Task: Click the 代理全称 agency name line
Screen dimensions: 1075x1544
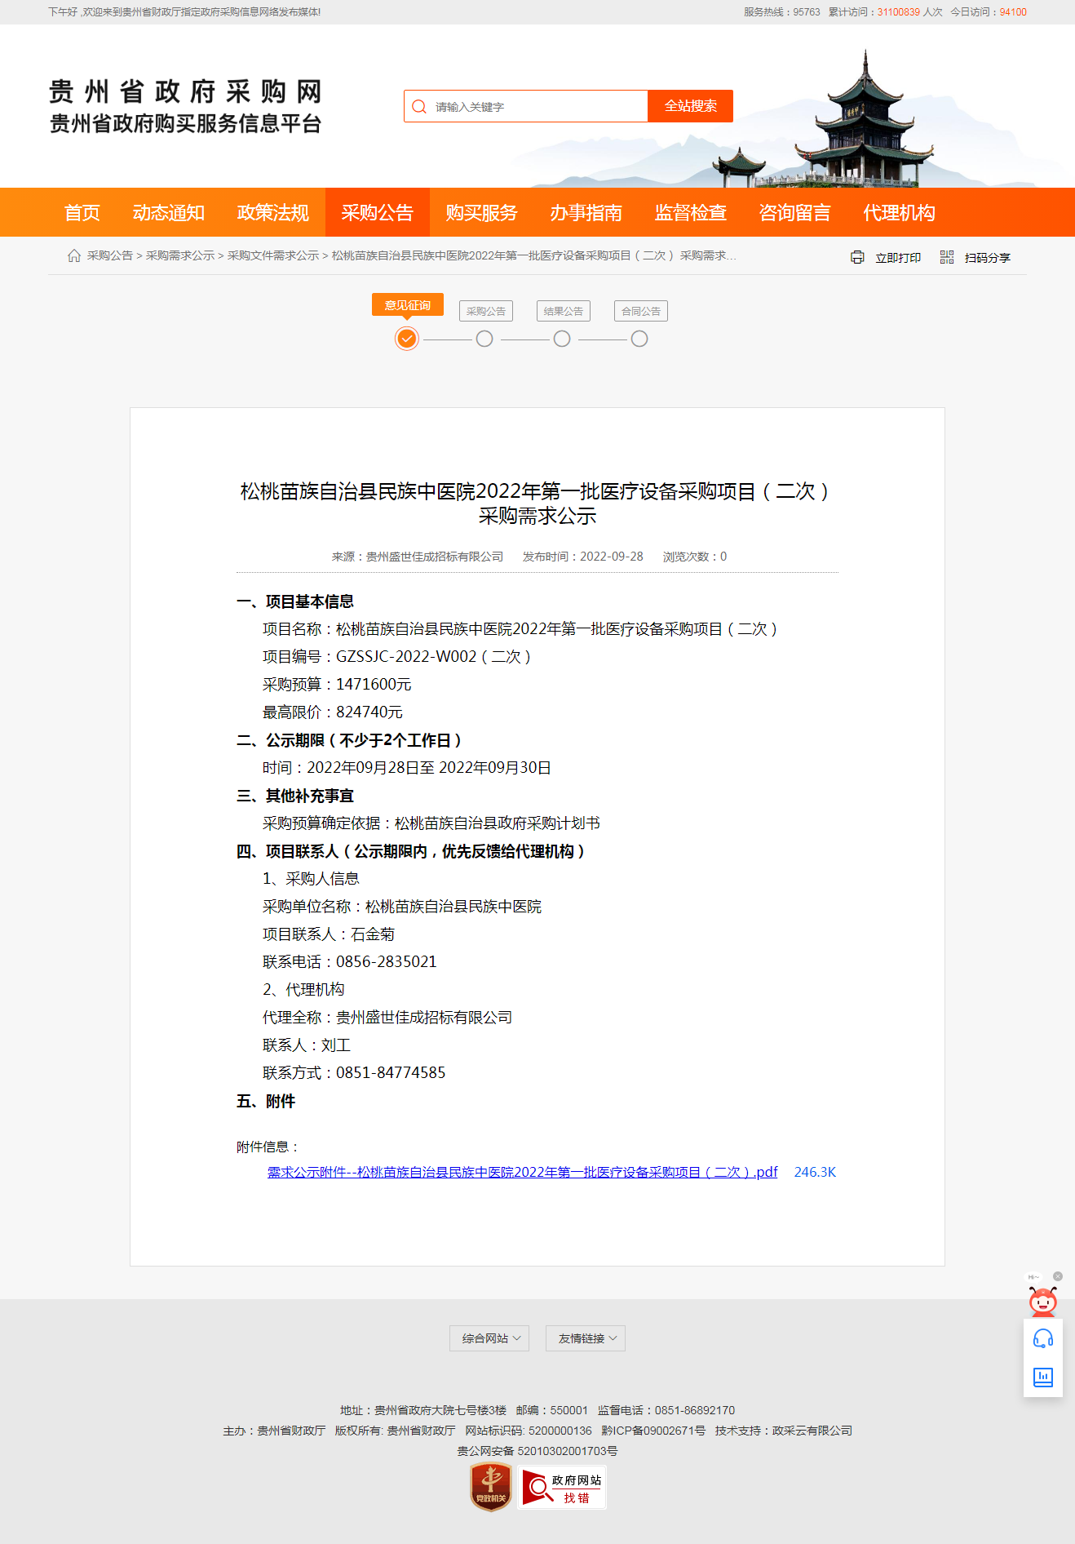Action: 387,1017
